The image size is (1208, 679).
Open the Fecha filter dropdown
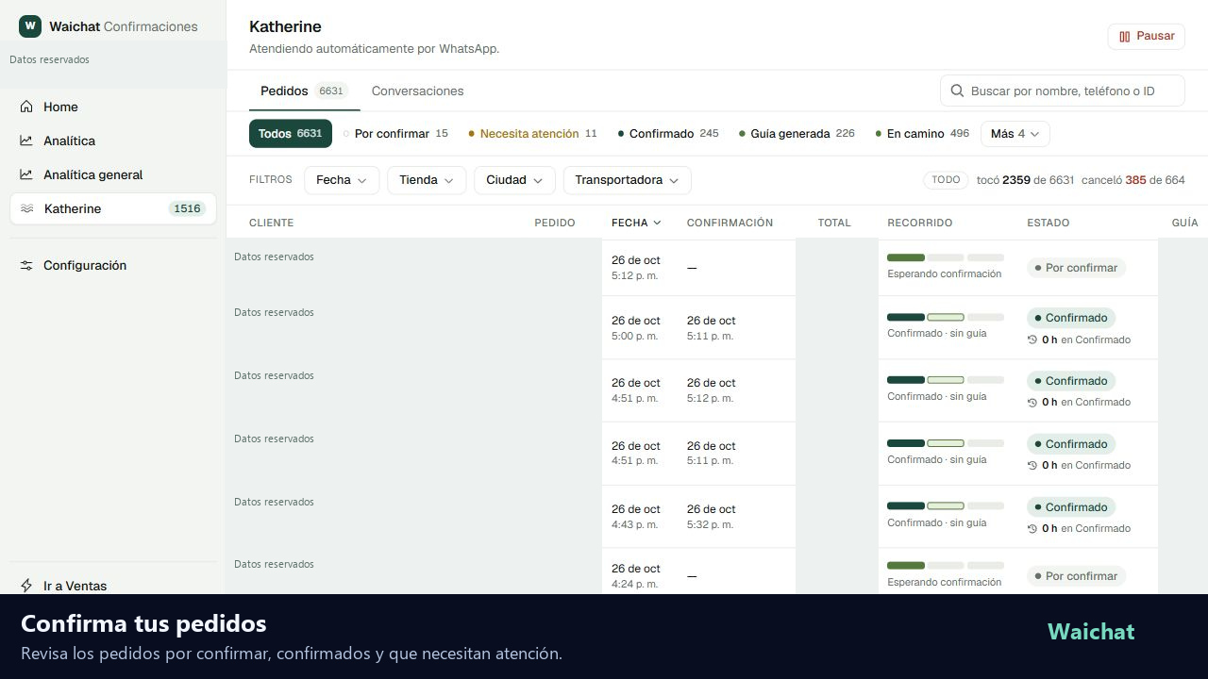(342, 180)
